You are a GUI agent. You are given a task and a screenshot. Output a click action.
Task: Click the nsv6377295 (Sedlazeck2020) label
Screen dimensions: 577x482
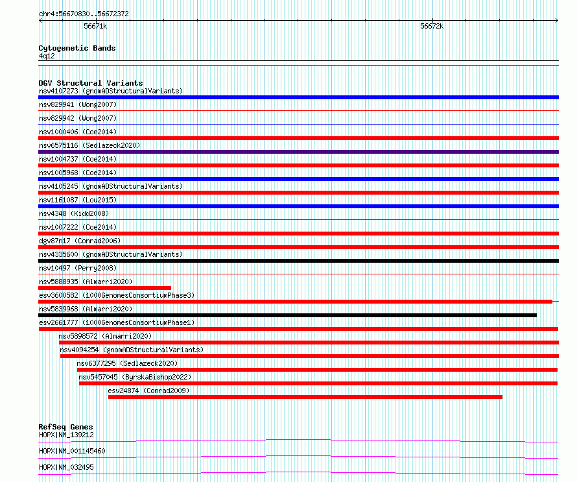click(x=127, y=363)
